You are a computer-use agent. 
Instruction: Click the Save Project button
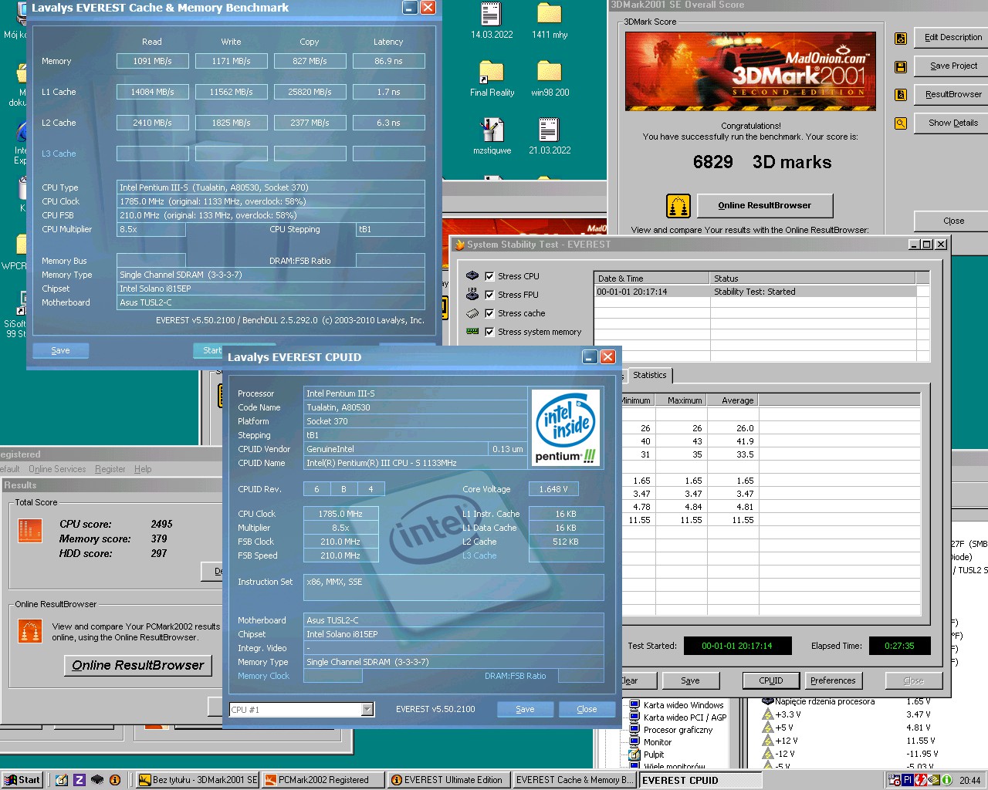952,66
